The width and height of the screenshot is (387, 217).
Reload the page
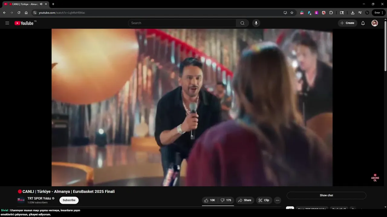[x=19, y=13]
